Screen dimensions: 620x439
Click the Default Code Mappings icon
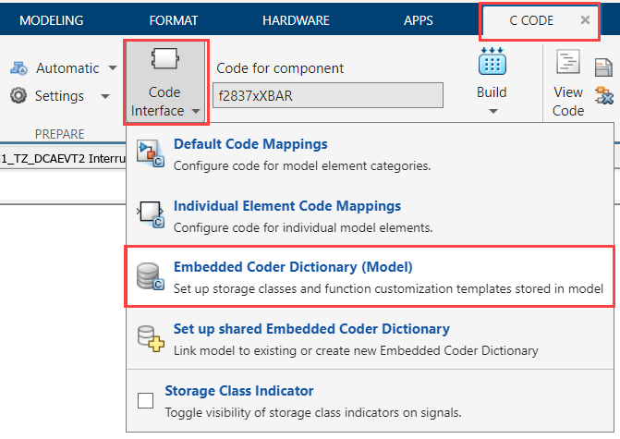tap(150, 153)
